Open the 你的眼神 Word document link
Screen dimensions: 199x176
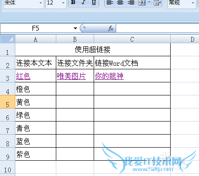pyautogui.click(x=109, y=76)
